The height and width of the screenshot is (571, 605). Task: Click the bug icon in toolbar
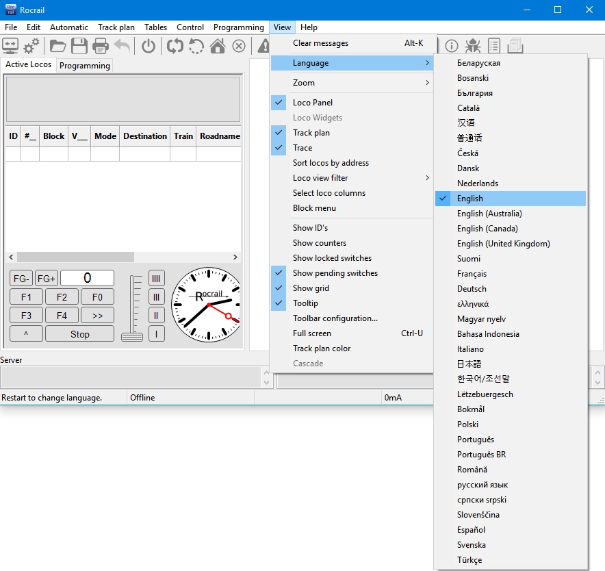click(x=472, y=46)
